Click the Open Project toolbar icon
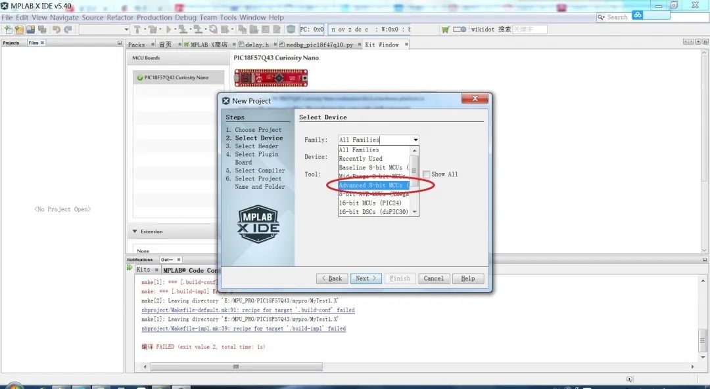This screenshot has width=710, height=389. 31,30
